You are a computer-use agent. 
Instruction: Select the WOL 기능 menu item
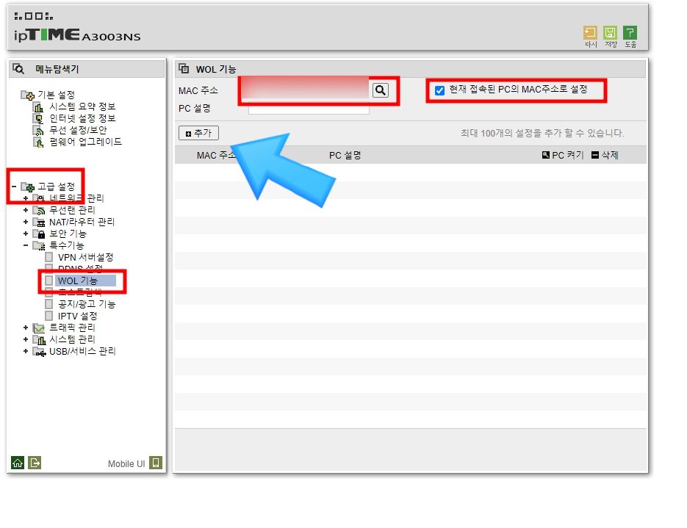pyautogui.click(x=86, y=281)
